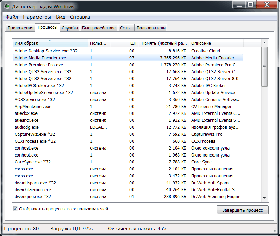Close the Диспетчер задач Windows window

(267, 5)
